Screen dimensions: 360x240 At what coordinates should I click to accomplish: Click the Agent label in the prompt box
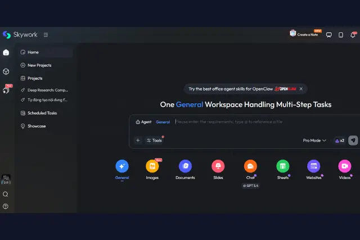click(143, 122)
